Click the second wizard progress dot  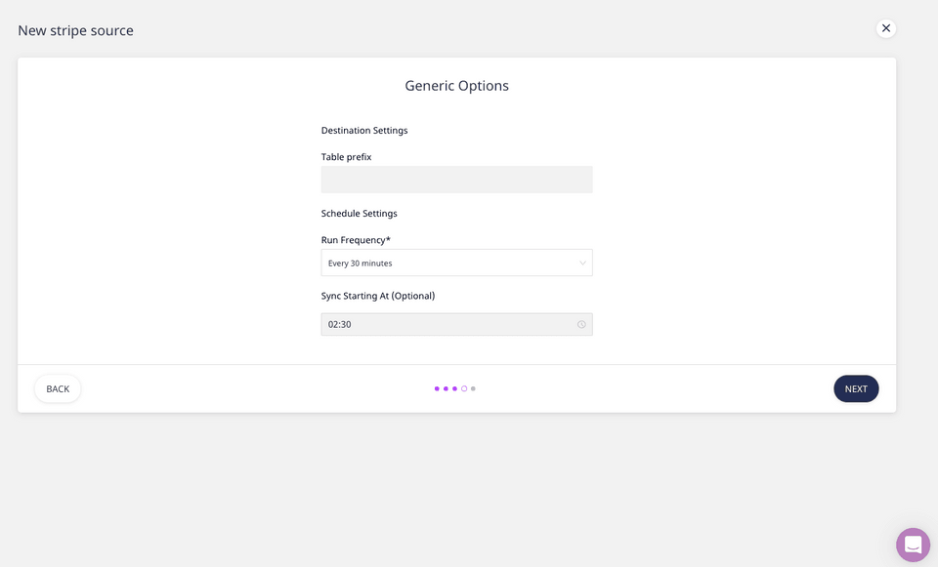(x=446, y=387)
